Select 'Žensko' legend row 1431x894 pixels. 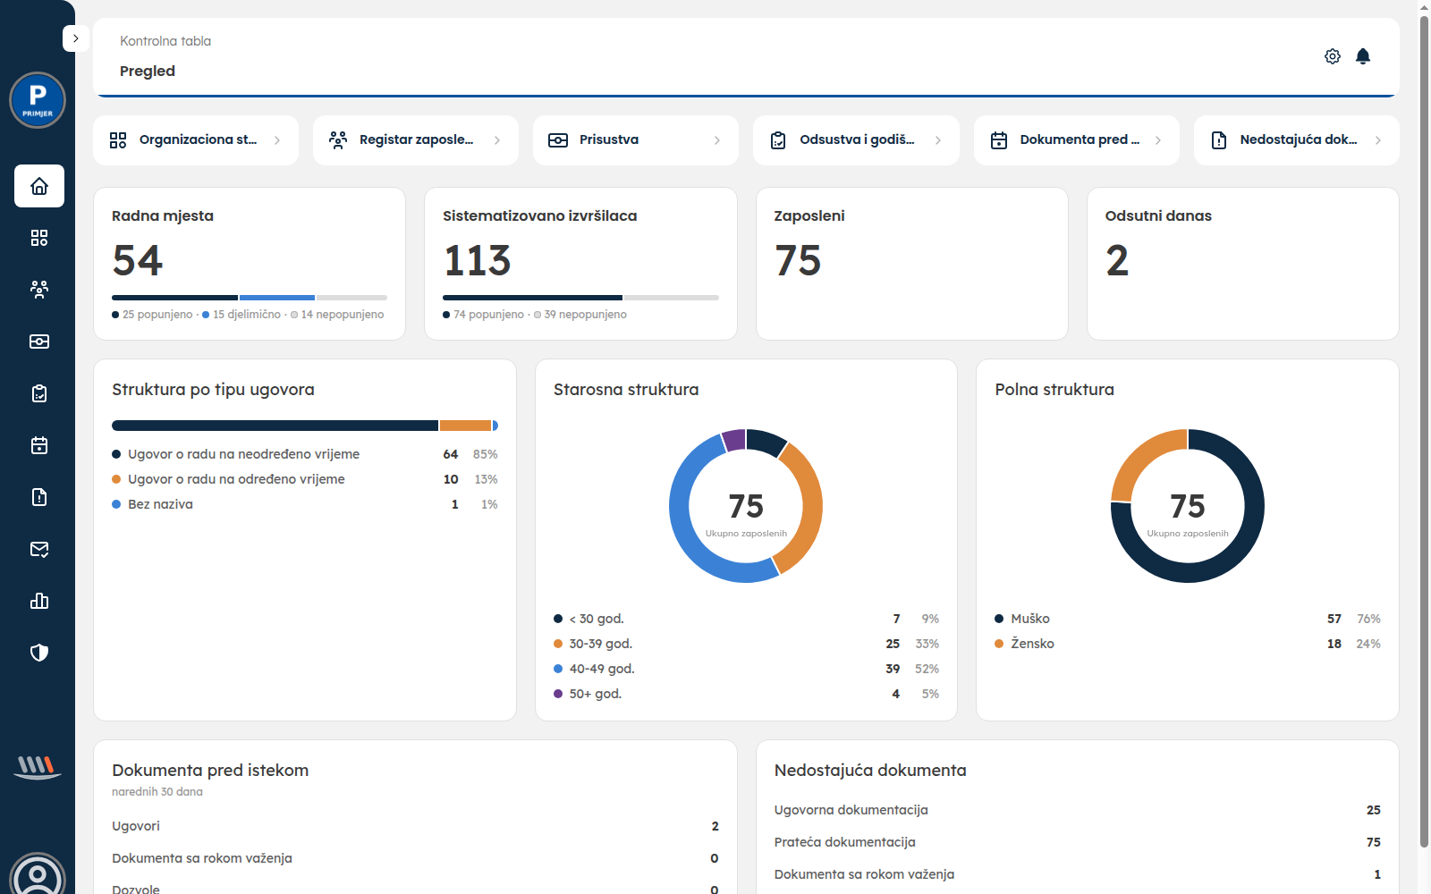1188,644
